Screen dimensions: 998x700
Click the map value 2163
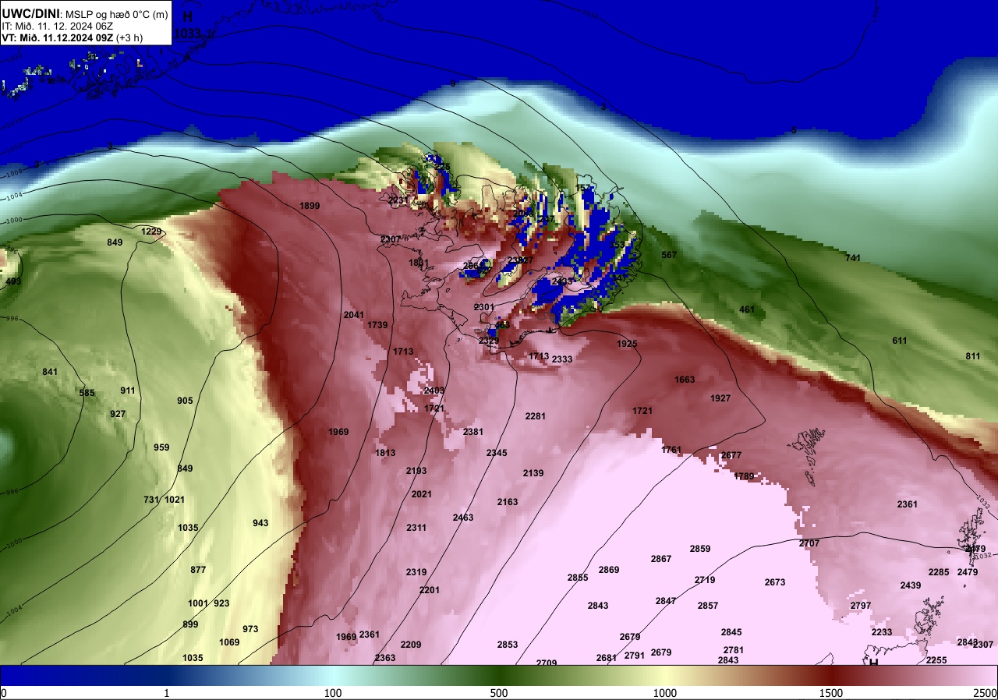tap(508, 502)
